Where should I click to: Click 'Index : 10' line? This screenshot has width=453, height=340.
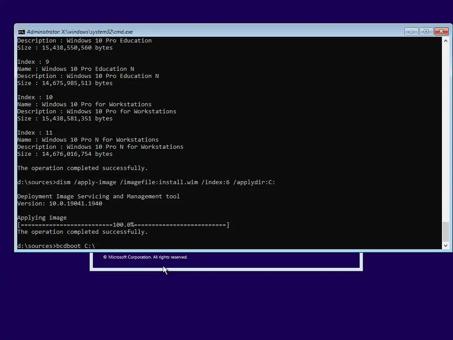click(35, 97)
